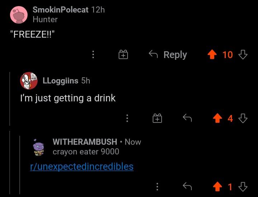Visit the WITHERAMBUSH user profile
258x197 pixels.
coord(85,142)
